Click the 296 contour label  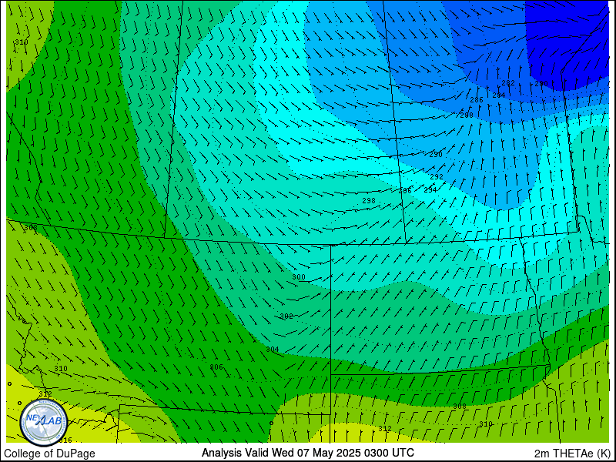pos(405,190)
